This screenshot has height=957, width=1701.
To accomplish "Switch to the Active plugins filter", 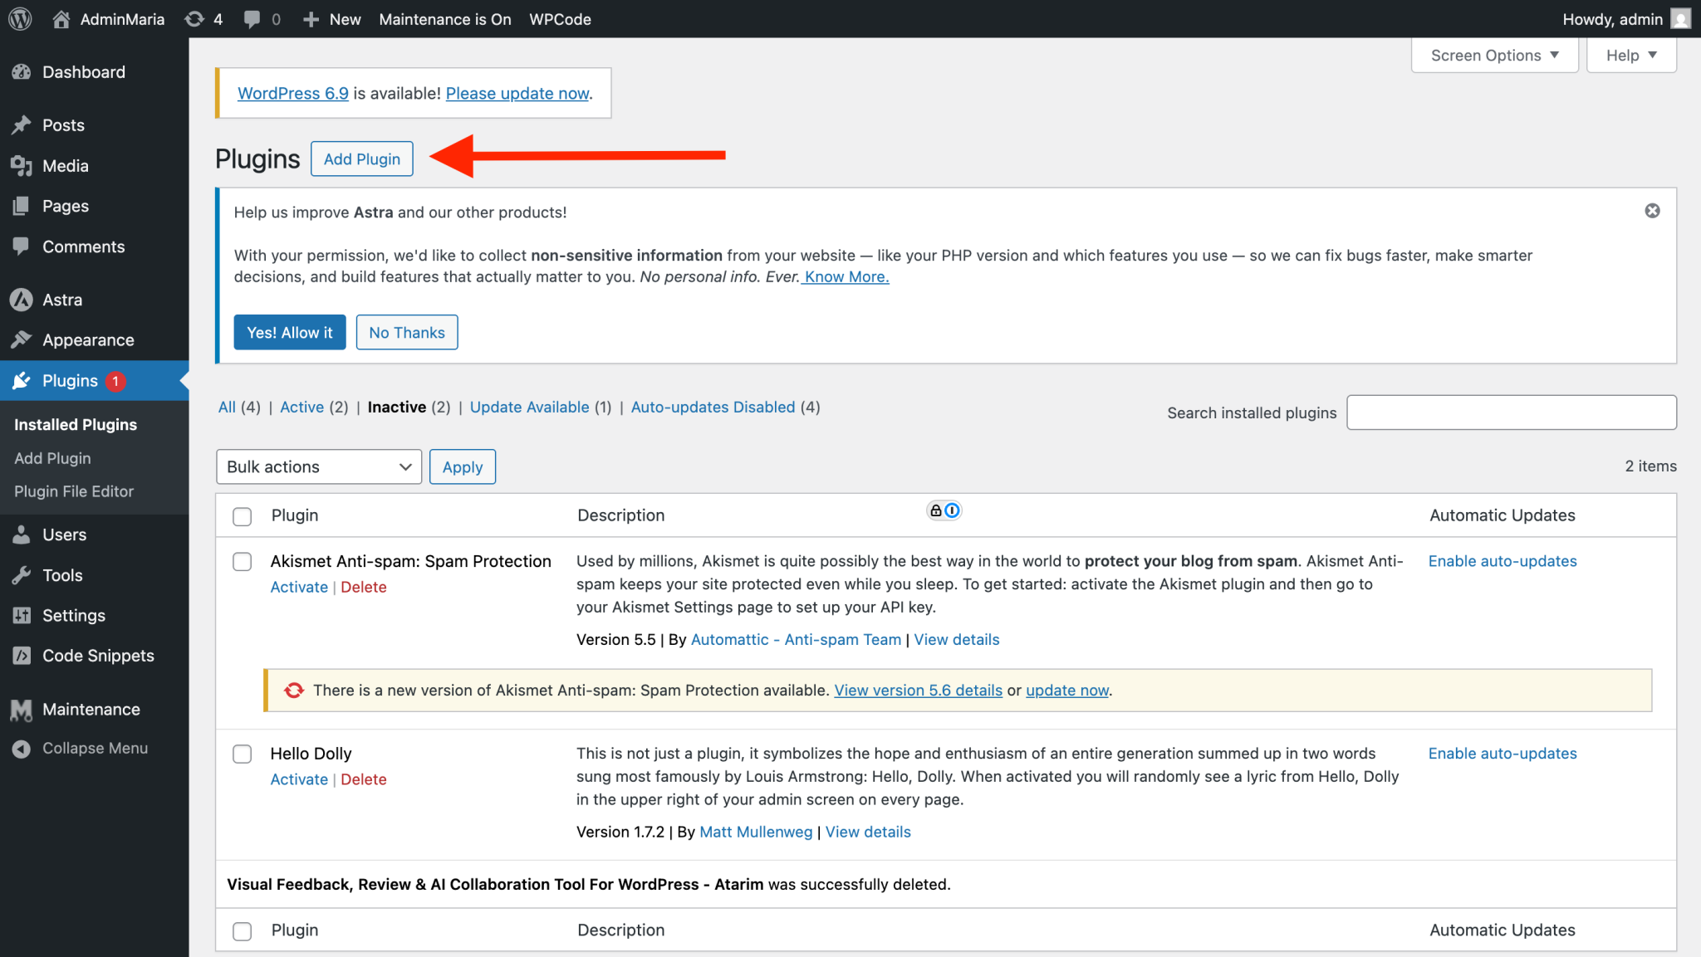I will pyautogui.click(x=301, y=407).
